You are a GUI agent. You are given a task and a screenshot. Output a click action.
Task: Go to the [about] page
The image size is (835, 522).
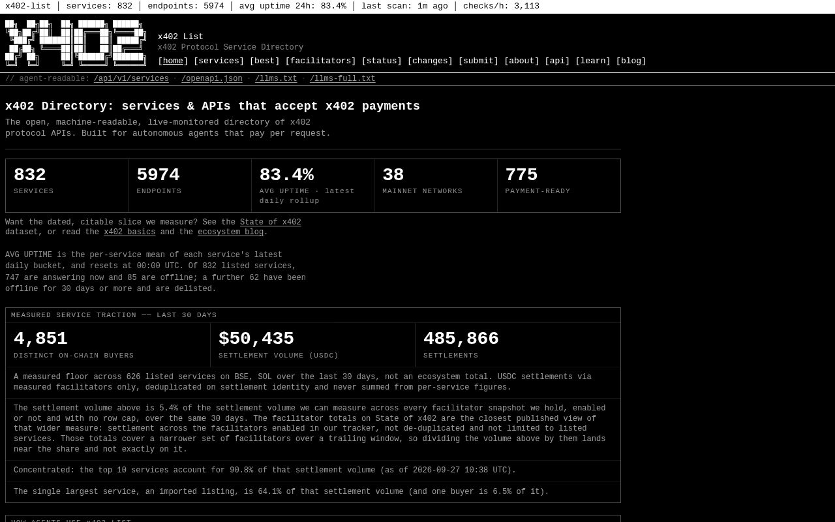pyautogui.click(x=521, y=61)
